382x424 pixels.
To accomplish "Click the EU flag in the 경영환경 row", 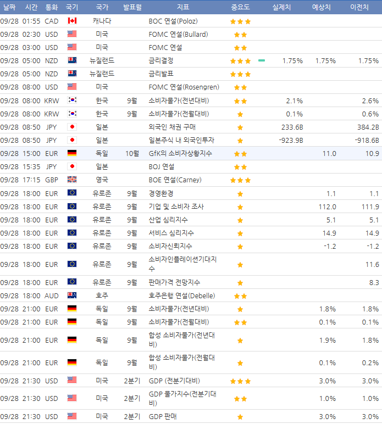I will click(72, 193).
